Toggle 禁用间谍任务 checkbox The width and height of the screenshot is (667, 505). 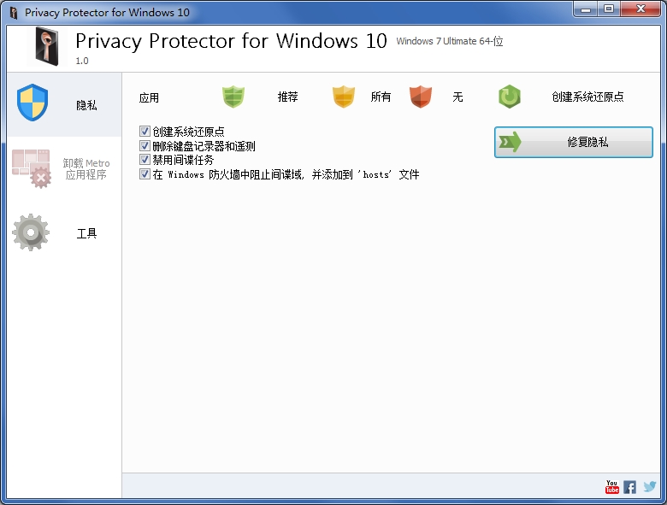[x=145, y=160]
